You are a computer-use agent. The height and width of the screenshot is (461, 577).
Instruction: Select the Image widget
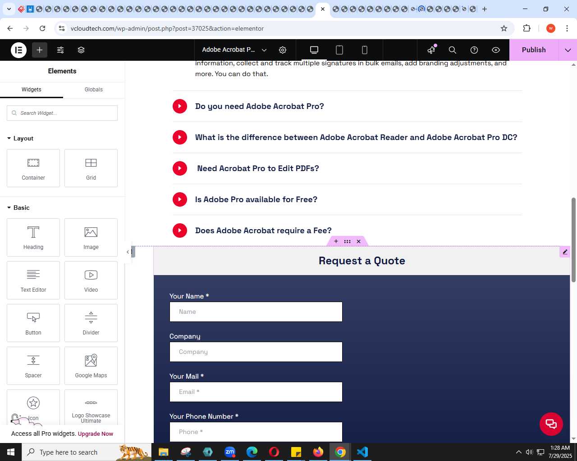coord(91,237)
